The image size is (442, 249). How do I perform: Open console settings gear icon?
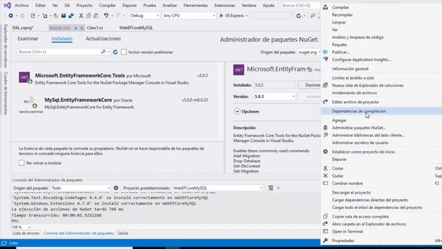coord(116,187)
